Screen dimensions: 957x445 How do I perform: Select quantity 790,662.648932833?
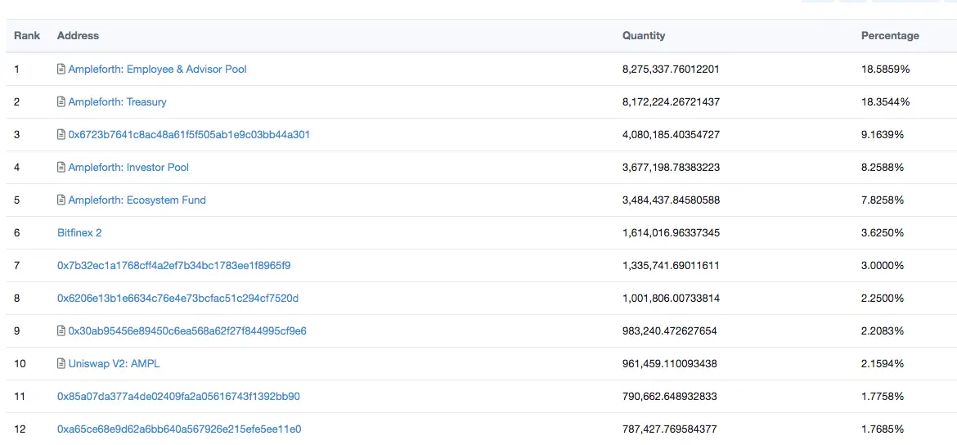[670, 397]
